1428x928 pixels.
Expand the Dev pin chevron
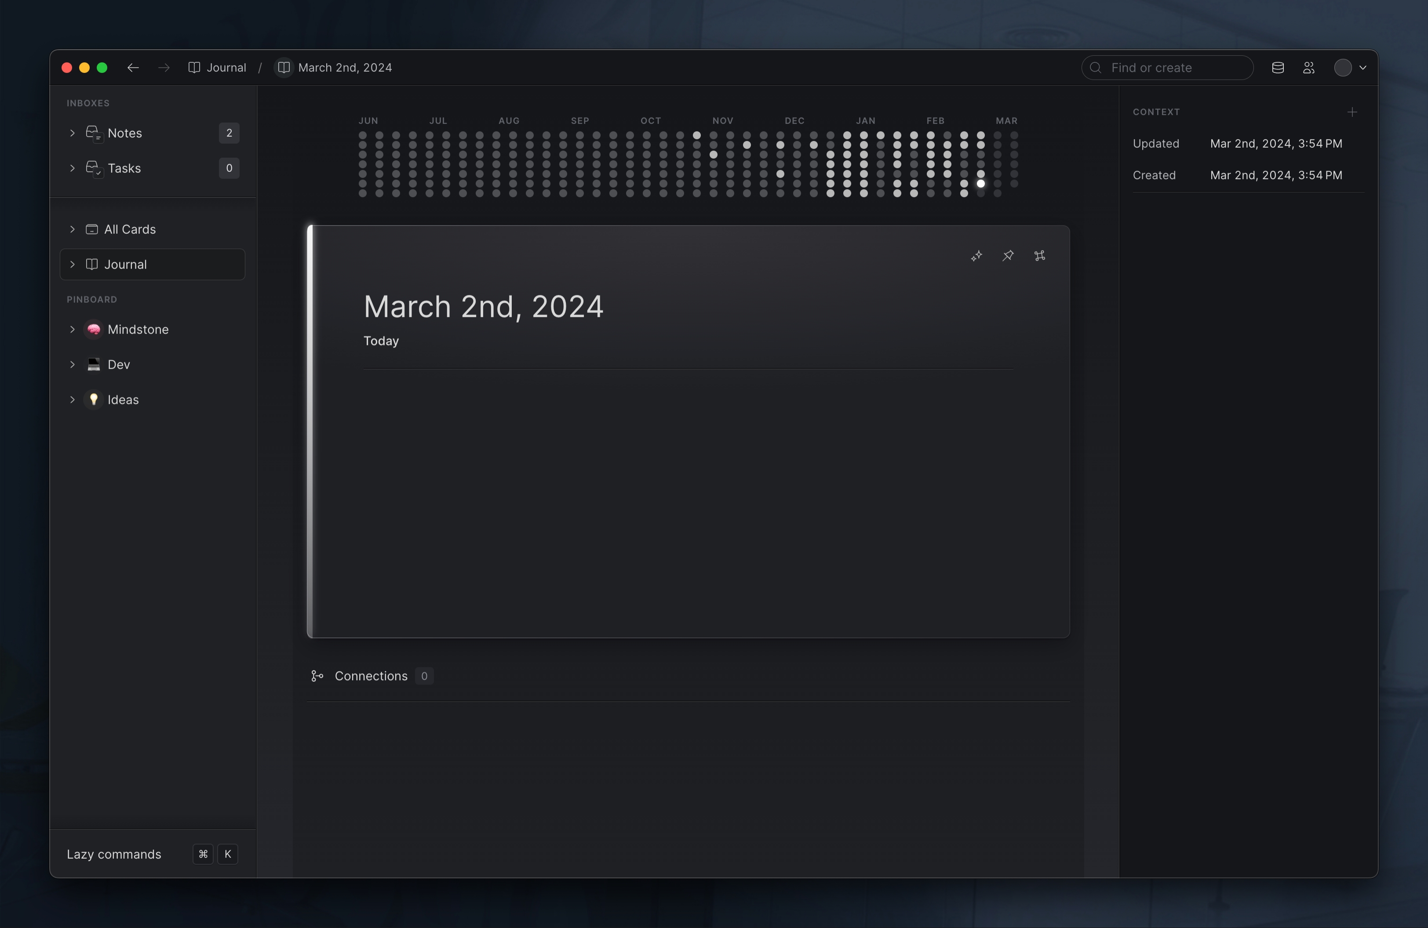pos(72,365)
